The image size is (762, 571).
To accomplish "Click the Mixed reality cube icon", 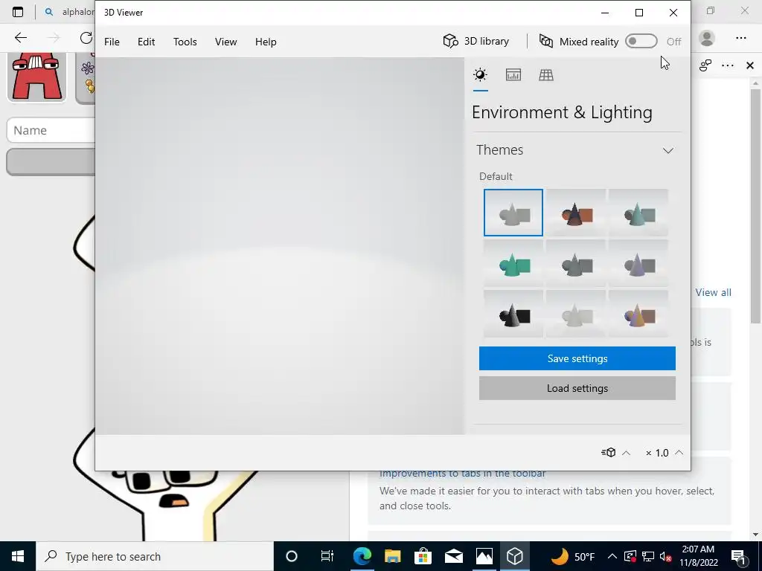I will point(546,42).
